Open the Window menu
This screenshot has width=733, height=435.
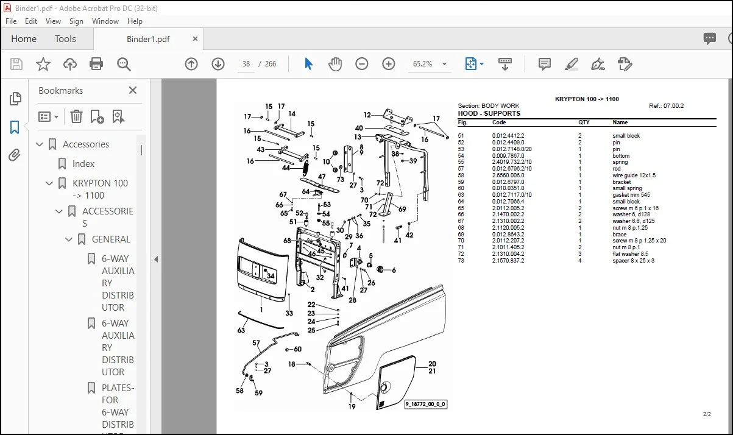click(105, 21)
